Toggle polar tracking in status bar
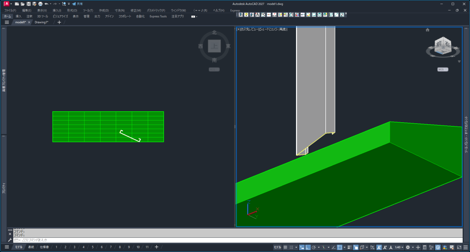 pyautogui.click(x=313, y=247)
